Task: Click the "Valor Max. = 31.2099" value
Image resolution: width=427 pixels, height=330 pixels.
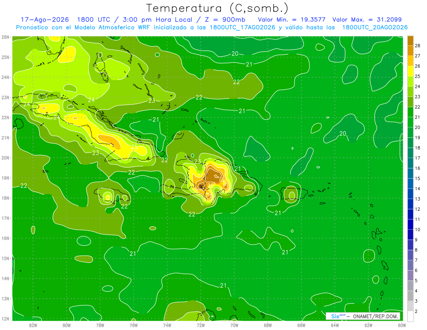Action: click(x=367, y=20)
